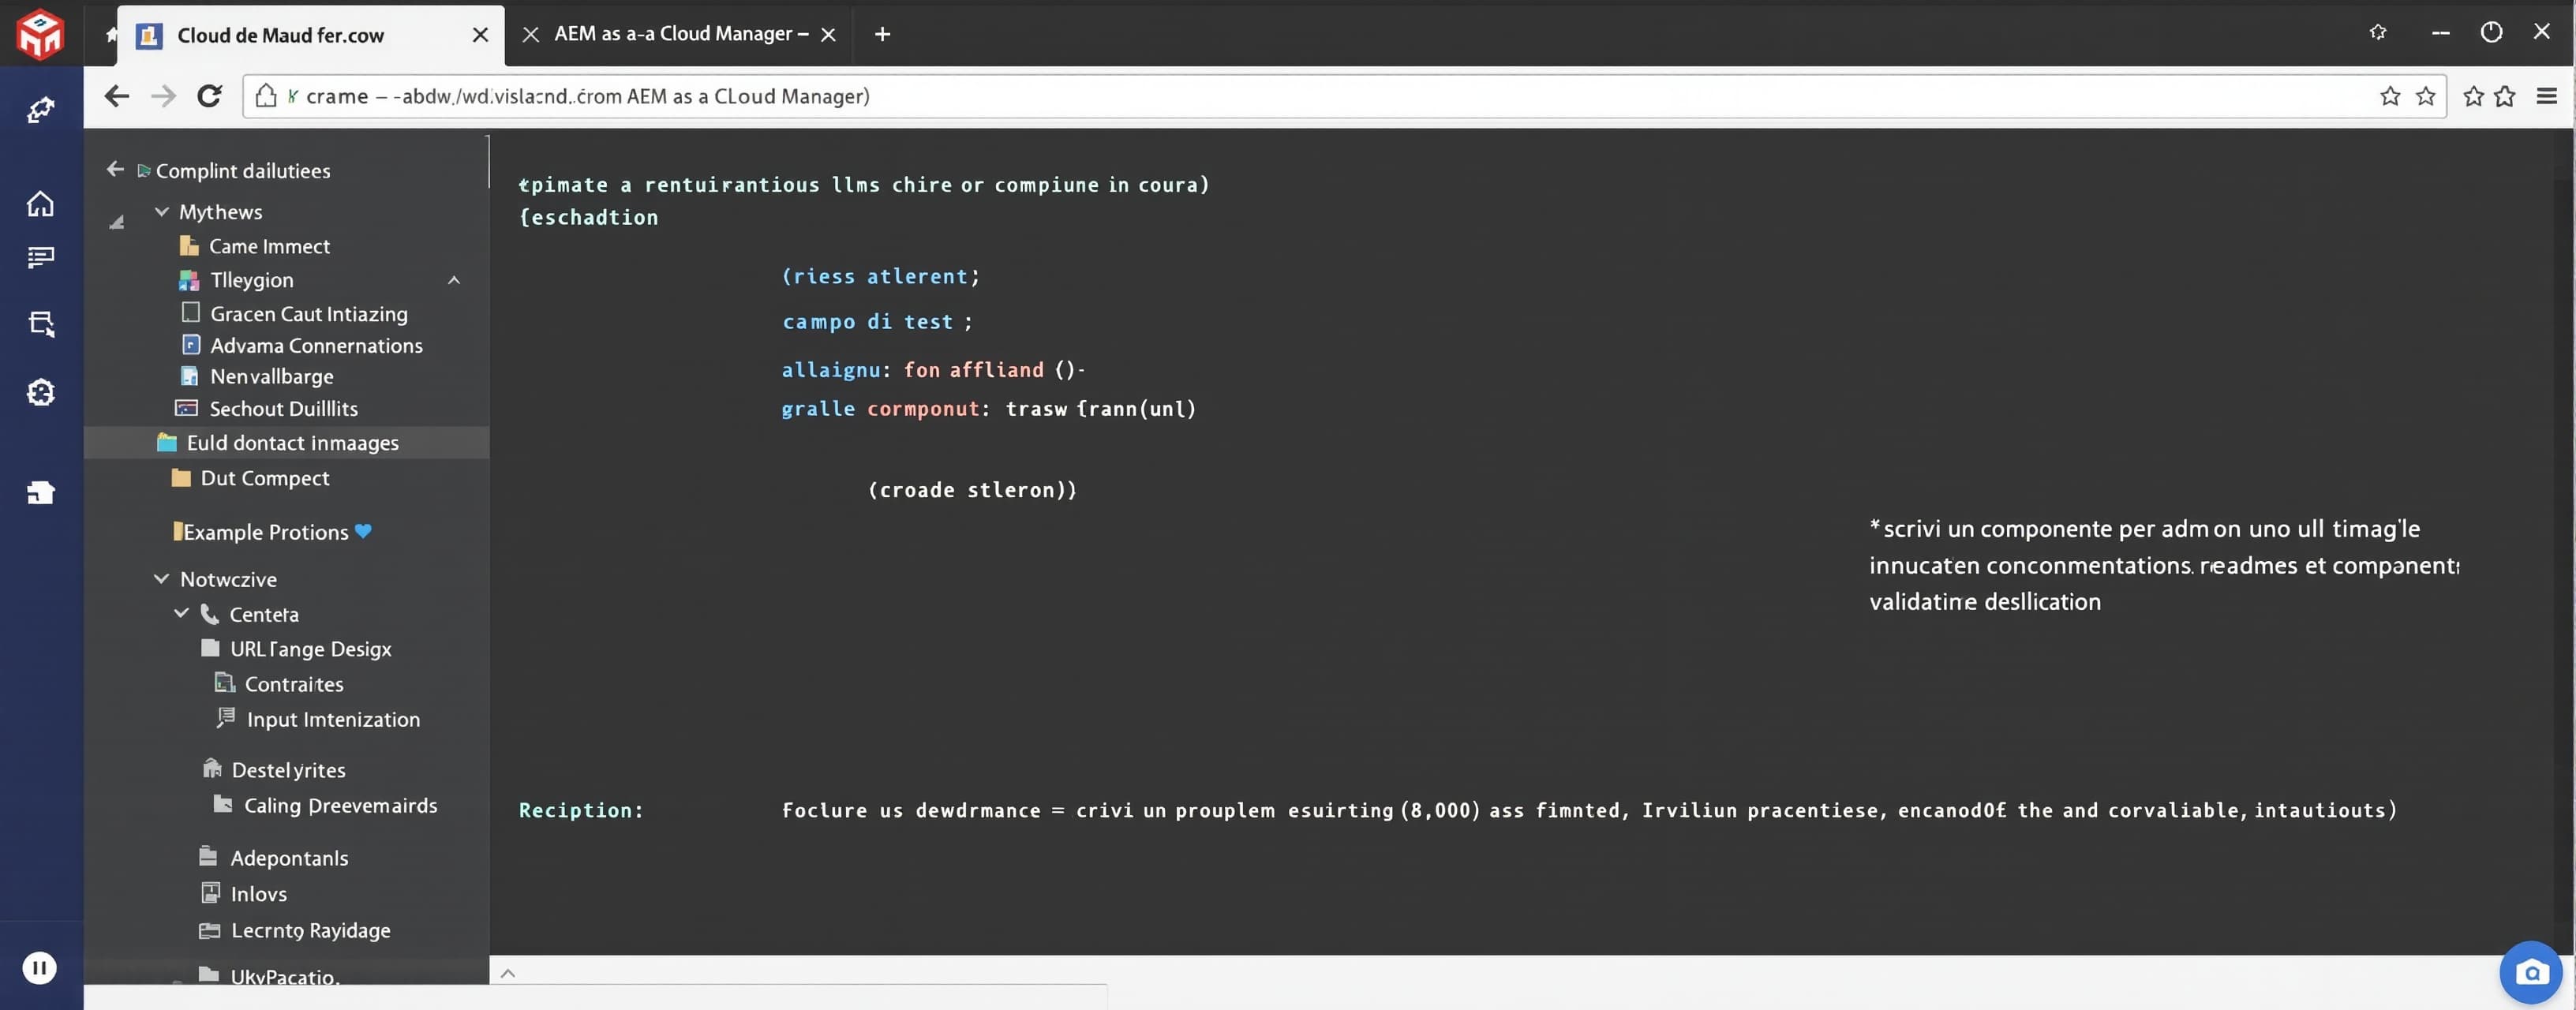Switch to the AEM as a-a Cloud Manager tab
2576x1010 pixels.
tap(680, 34)
